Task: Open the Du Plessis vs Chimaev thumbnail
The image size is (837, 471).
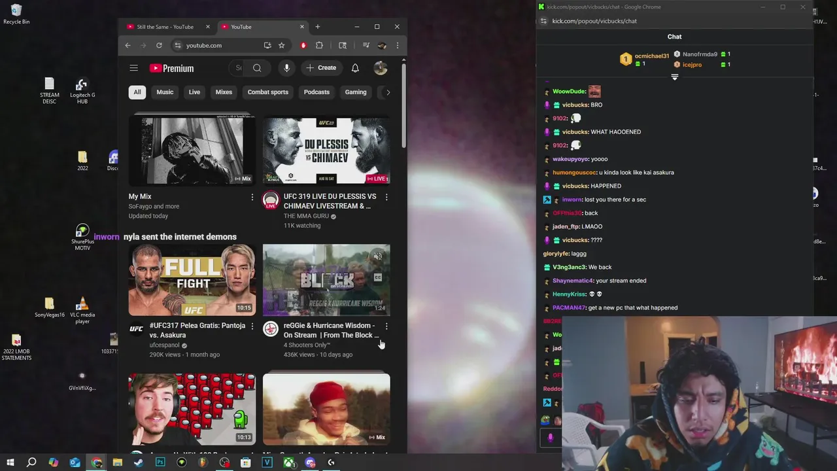Action: pyautogui.click(x=326, y=150)
